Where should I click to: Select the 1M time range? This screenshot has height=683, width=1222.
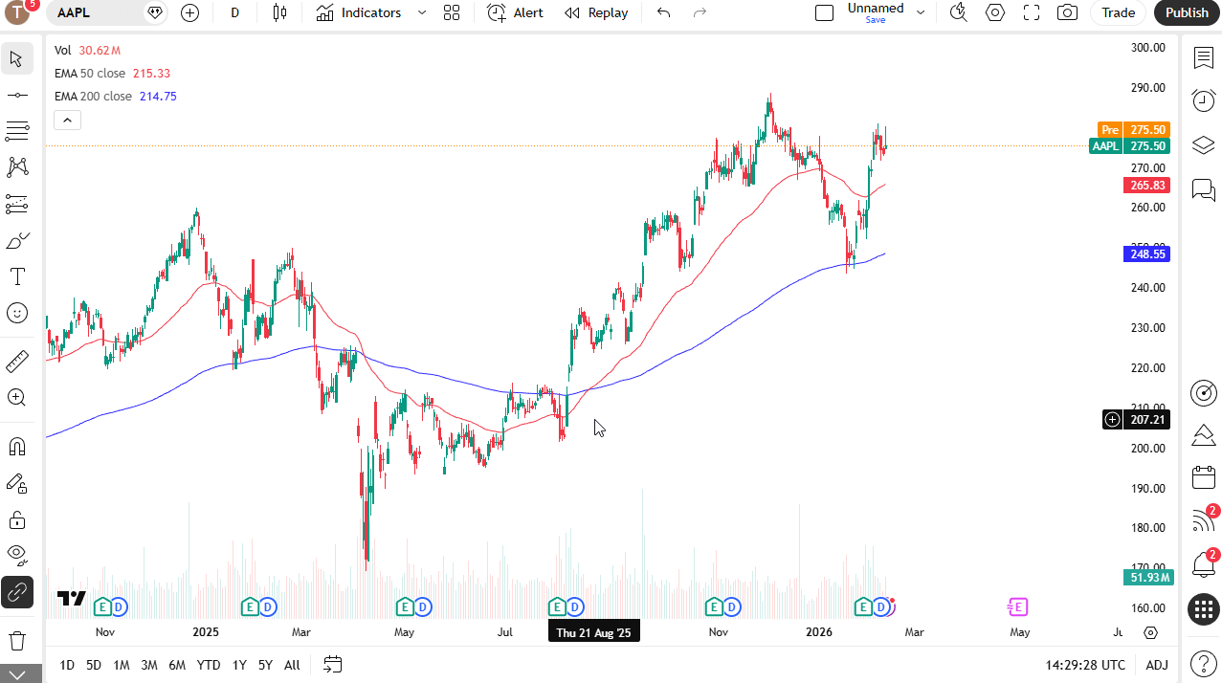pos(122,665)
